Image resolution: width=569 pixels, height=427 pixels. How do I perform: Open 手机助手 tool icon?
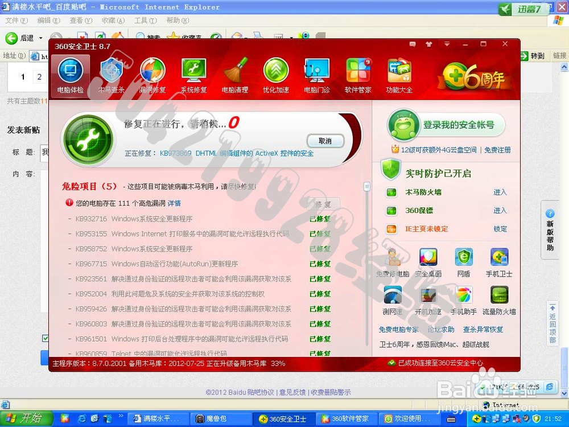click(464, 301)
